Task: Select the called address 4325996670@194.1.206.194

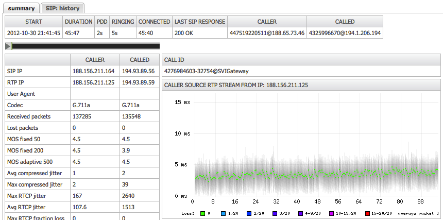Action: [x=345, y=32]
